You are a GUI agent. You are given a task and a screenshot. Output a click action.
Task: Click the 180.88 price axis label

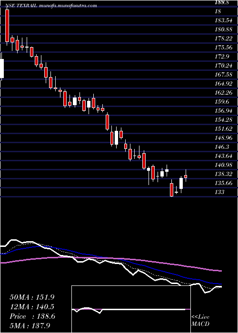224,29
